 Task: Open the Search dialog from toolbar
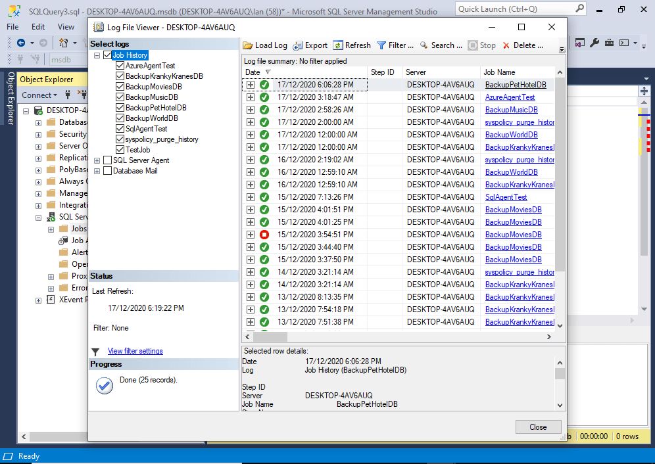tap(441, 45)
